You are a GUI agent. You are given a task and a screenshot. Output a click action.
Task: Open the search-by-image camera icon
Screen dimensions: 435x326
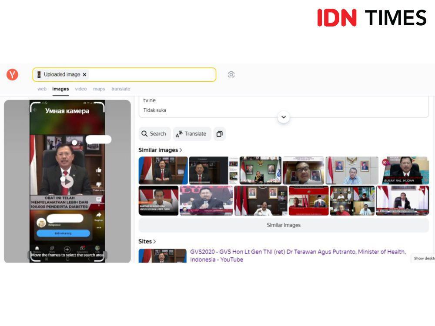click(x=231, y=75)
